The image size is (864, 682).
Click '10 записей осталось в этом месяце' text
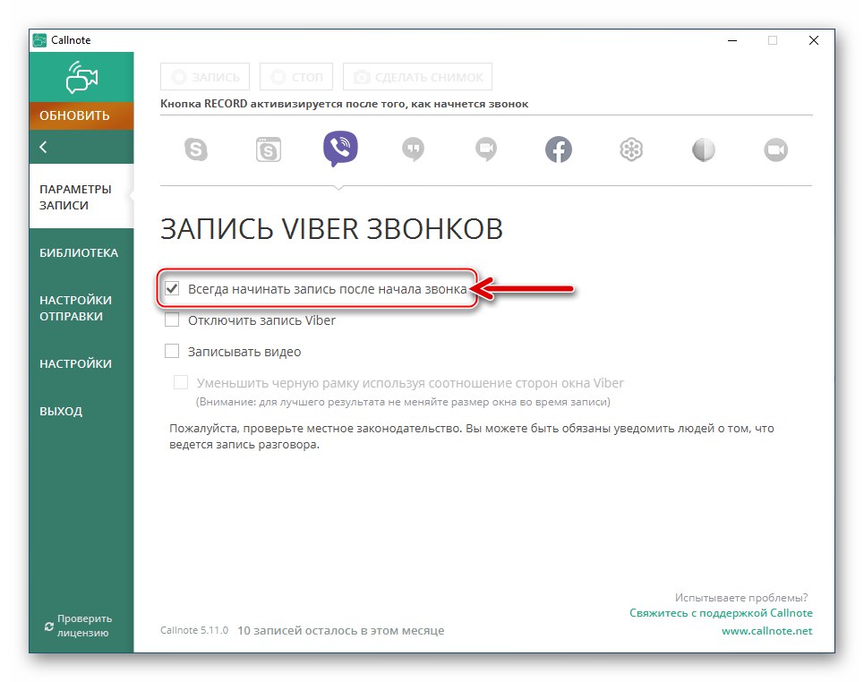coord(340,631)
